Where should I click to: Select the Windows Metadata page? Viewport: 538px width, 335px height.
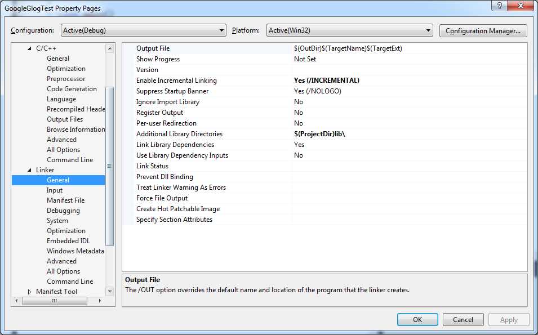[x=75, y=251]
